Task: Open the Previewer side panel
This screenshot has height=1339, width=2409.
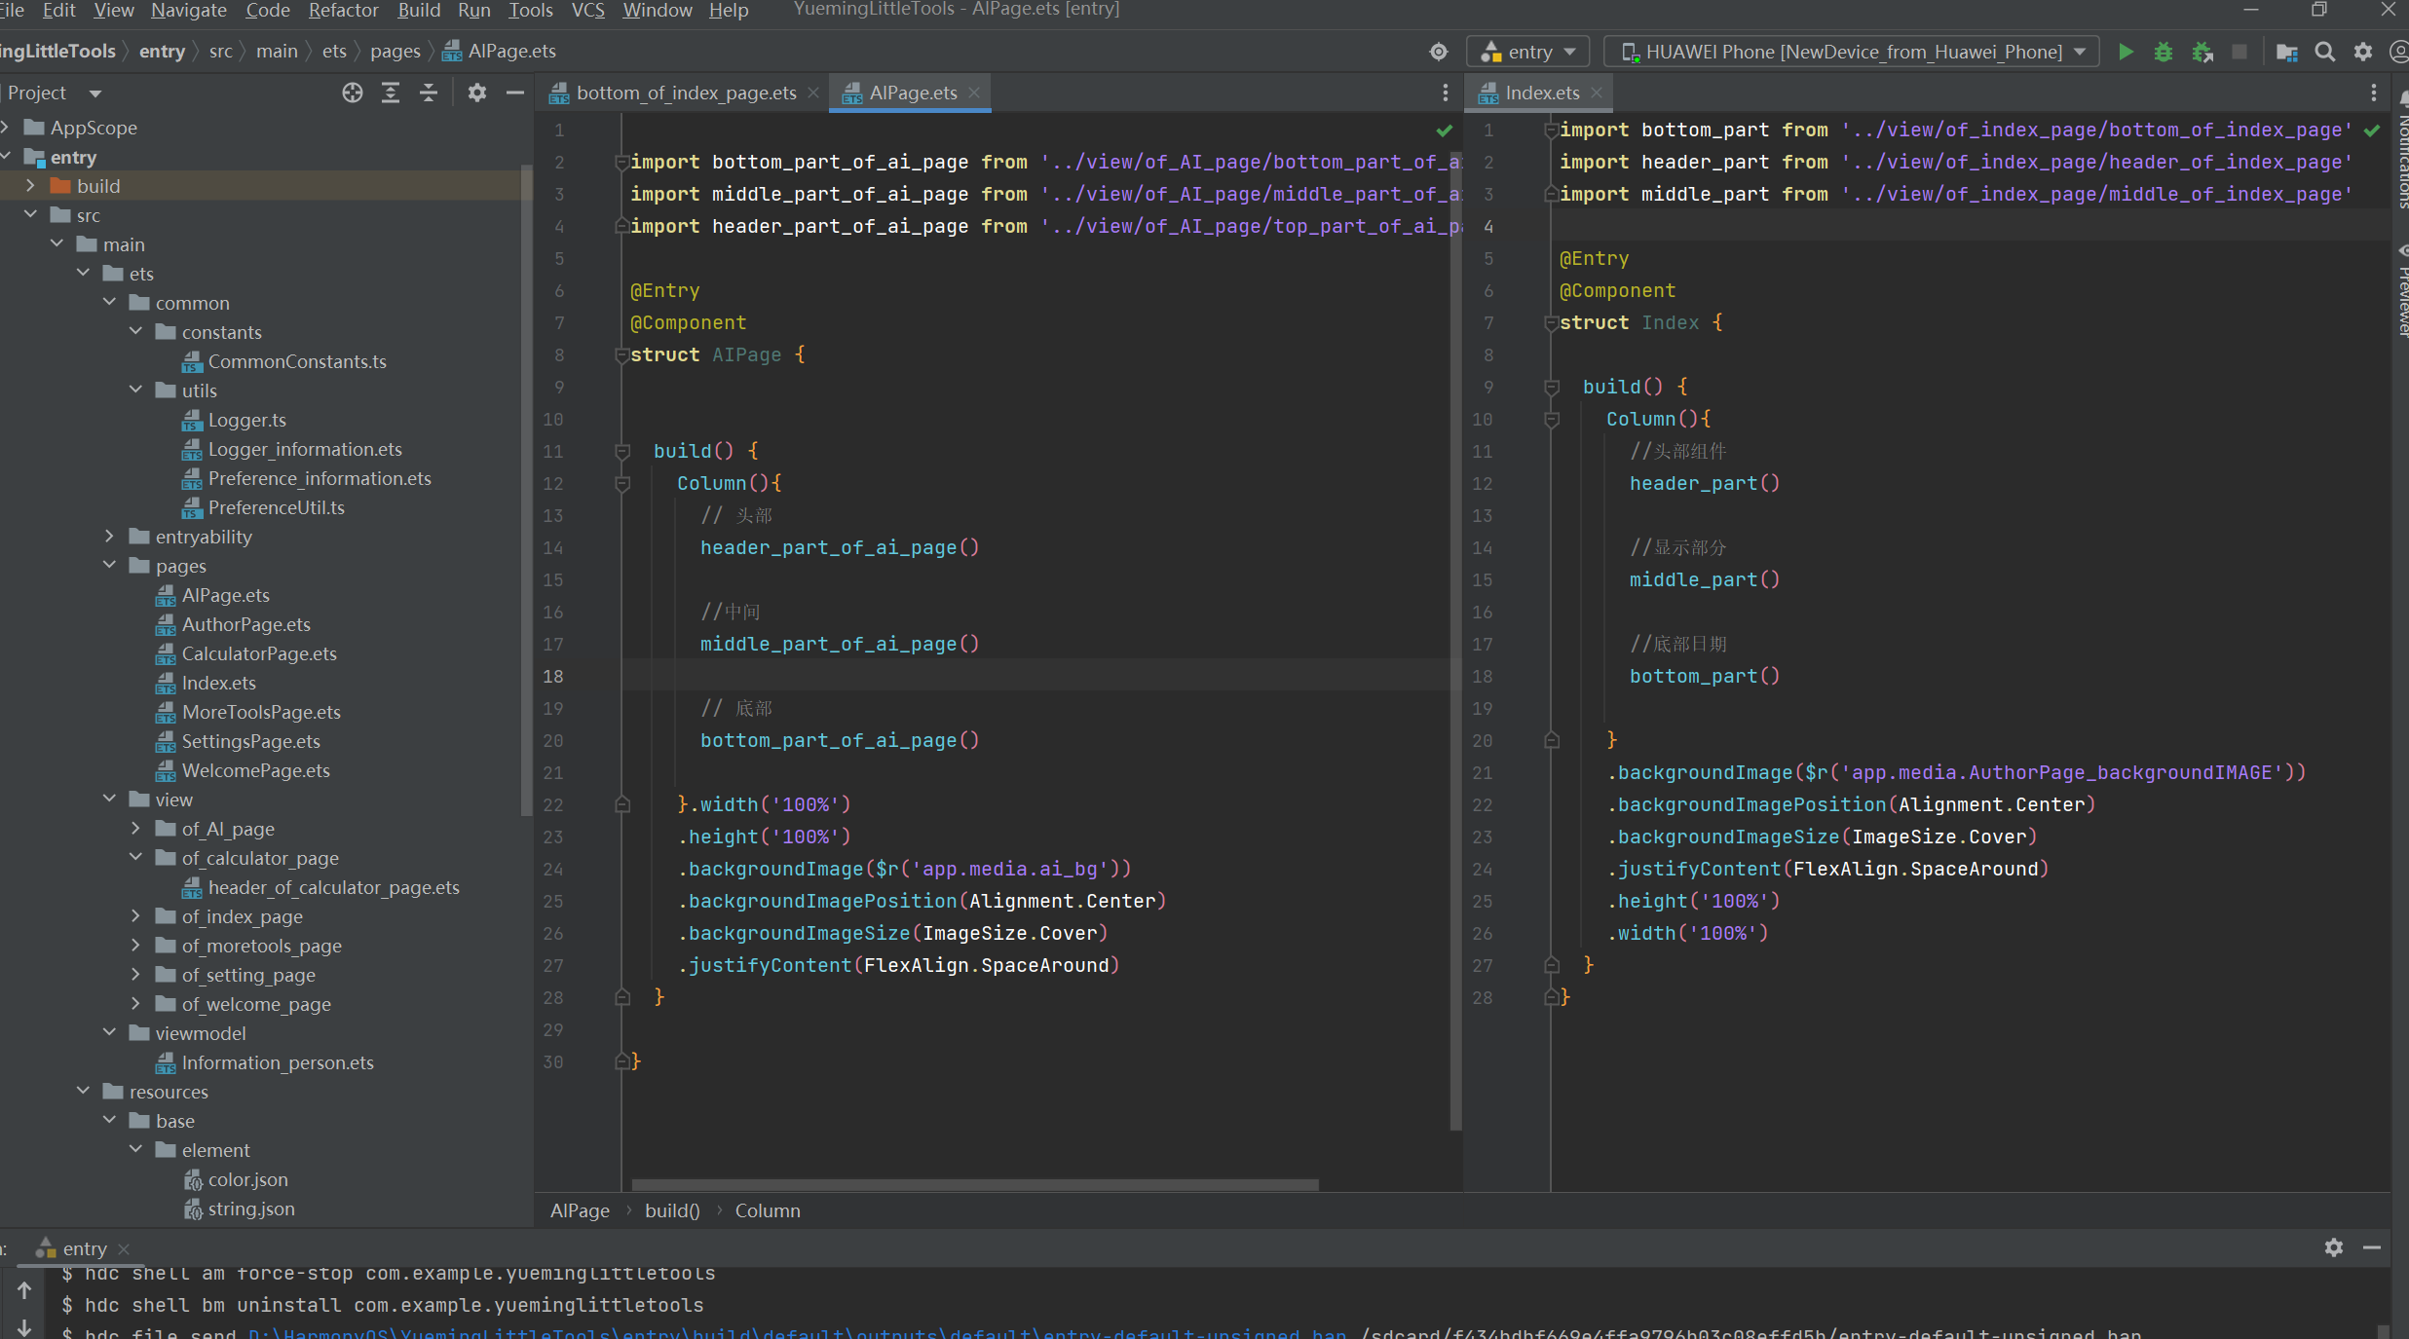Action: coord(2402,290)
